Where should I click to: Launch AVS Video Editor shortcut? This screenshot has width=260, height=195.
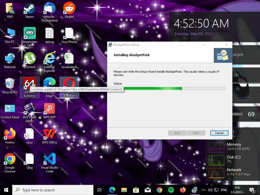click(x=30, y=113)
